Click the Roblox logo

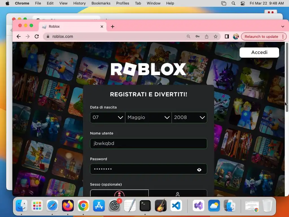[x=148, y=69]
